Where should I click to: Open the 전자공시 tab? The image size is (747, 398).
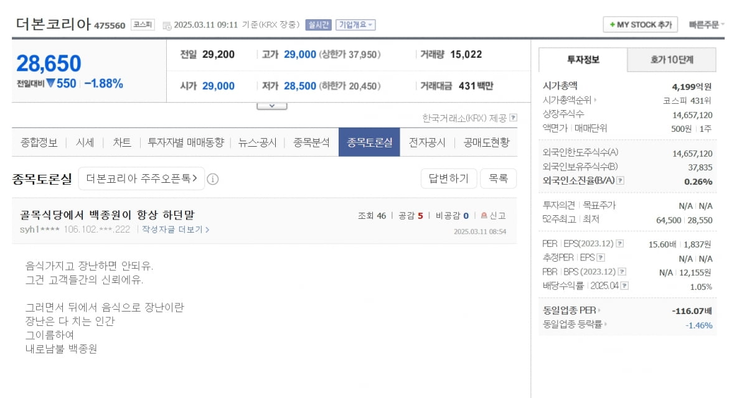427,142
